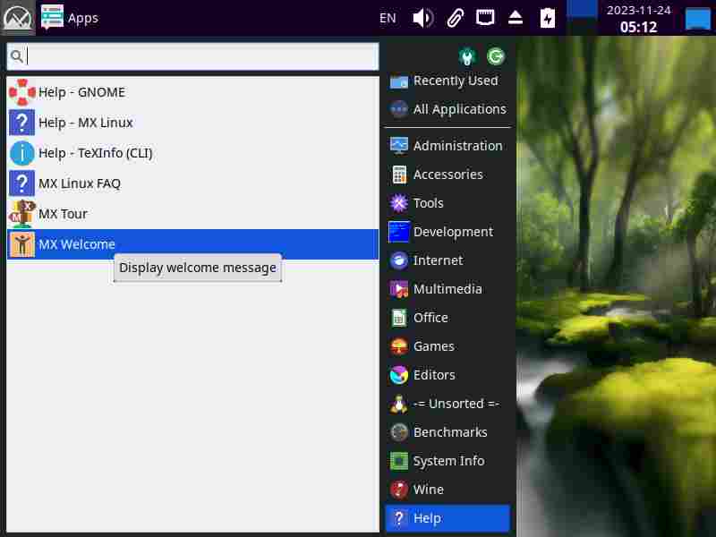Show the Editors category

point(448,375)
